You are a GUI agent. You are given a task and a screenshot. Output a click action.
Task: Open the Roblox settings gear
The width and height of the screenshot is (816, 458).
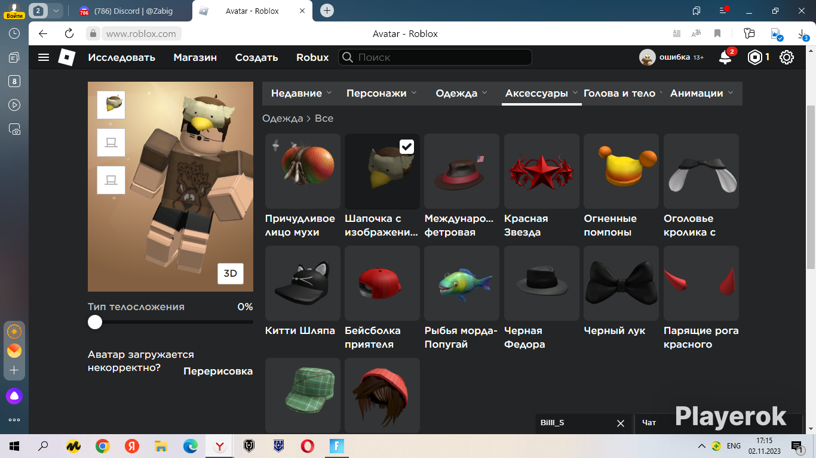pyautogui.click(x=787, y=57)
